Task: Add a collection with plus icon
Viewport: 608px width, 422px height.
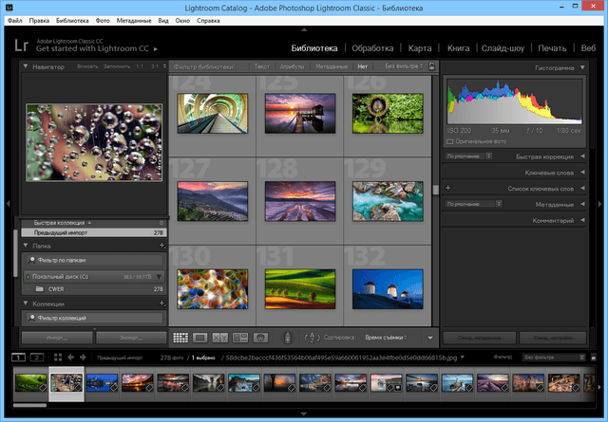Action: [161, 303]
